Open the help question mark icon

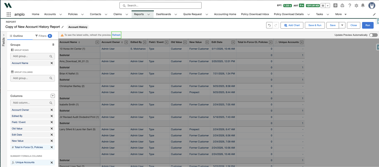(x=350, y=5)
